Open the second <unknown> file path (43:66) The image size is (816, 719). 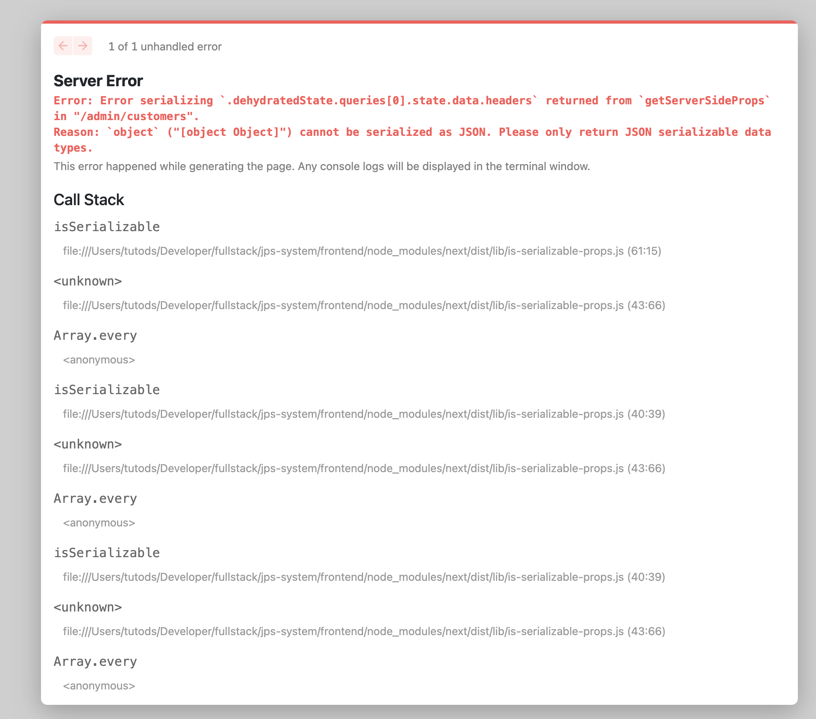364,468
